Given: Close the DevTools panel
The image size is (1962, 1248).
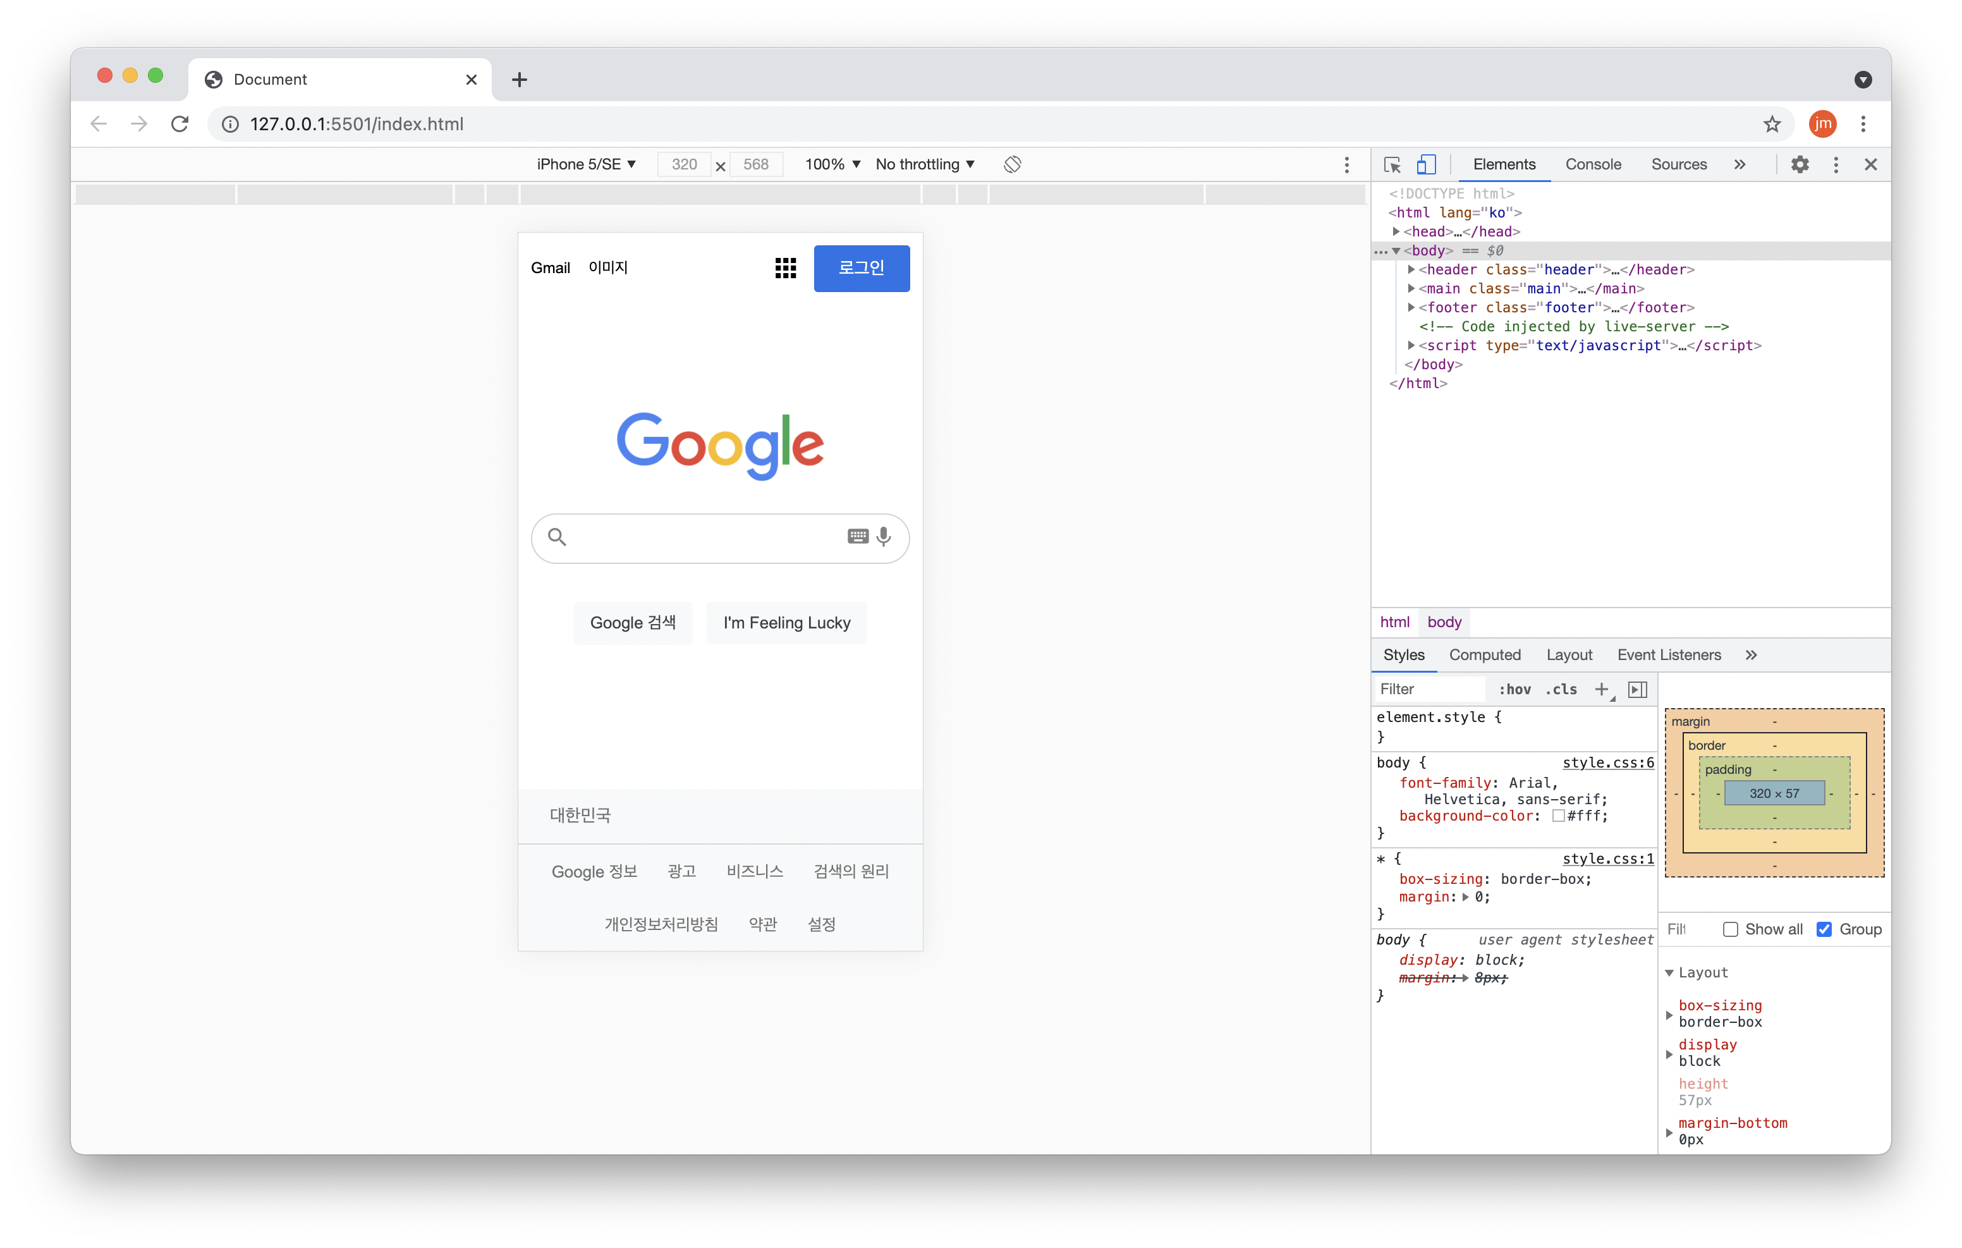Looking at the screenshot, I should point(1871,164).
